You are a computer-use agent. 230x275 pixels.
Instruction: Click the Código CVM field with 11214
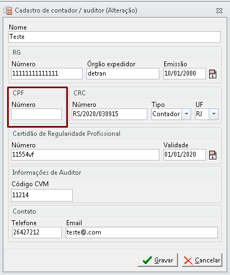tap(42, 196)
